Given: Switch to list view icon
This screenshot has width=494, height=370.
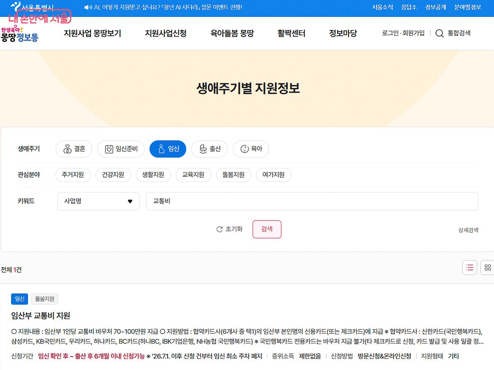Looking at the screenshot, I should point(470,268).
